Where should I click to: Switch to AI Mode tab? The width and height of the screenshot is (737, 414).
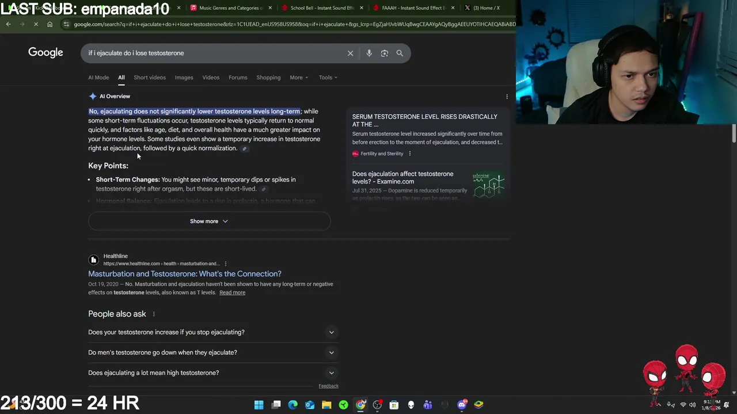tap(98, 78)
